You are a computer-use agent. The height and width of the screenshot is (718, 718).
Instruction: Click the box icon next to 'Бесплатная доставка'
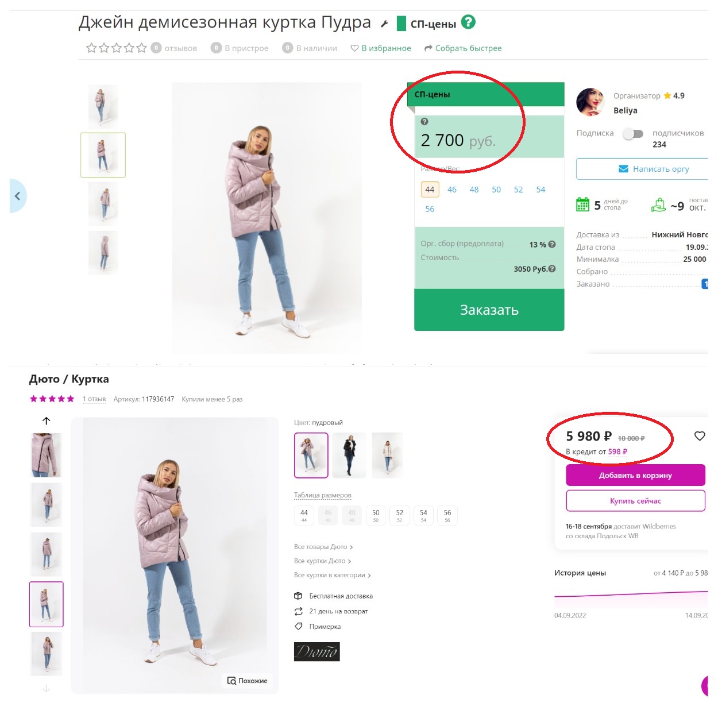(x=298, y=596)
